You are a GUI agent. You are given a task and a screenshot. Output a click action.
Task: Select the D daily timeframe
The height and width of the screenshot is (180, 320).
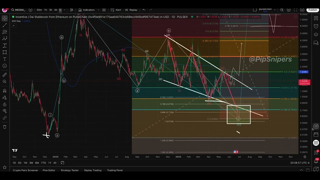click(x=60, y=10)
